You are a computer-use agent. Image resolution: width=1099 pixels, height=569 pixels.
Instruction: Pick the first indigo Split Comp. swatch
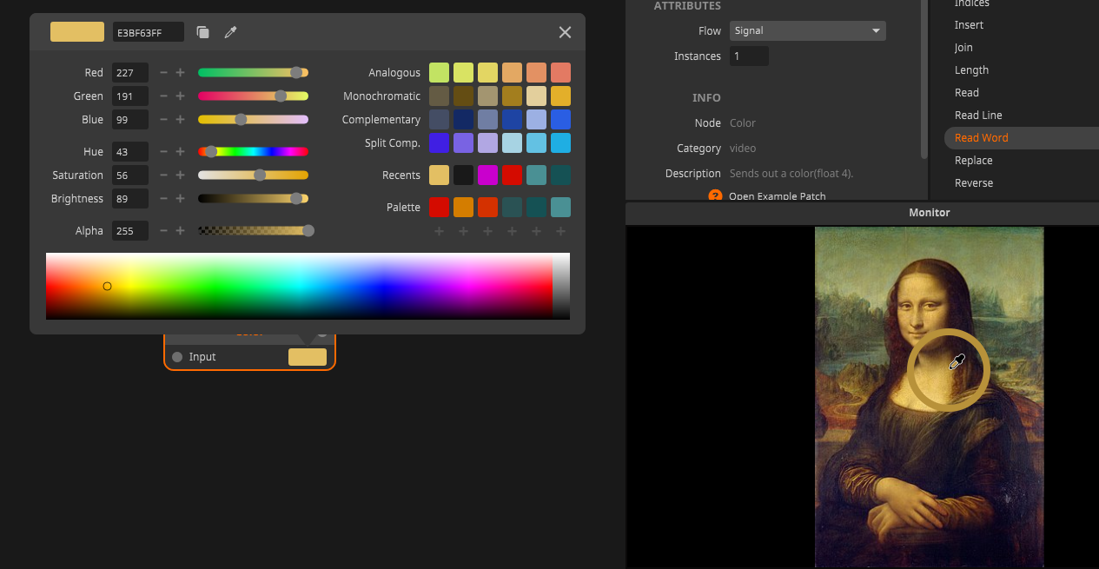pos(439,143)
